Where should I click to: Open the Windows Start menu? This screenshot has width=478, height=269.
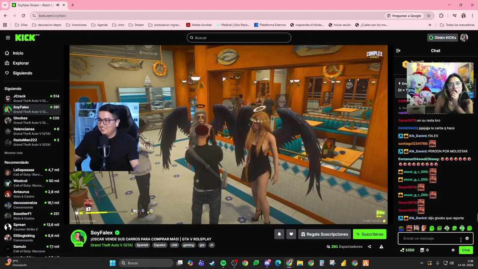click(112, 263)
